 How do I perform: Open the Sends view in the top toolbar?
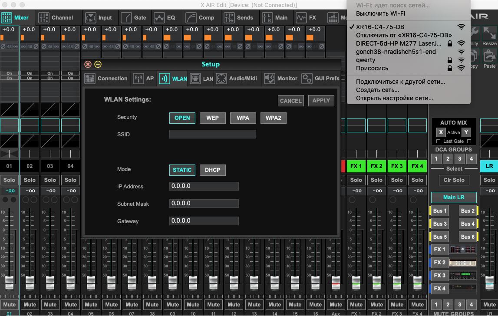[x=239, y=18]
